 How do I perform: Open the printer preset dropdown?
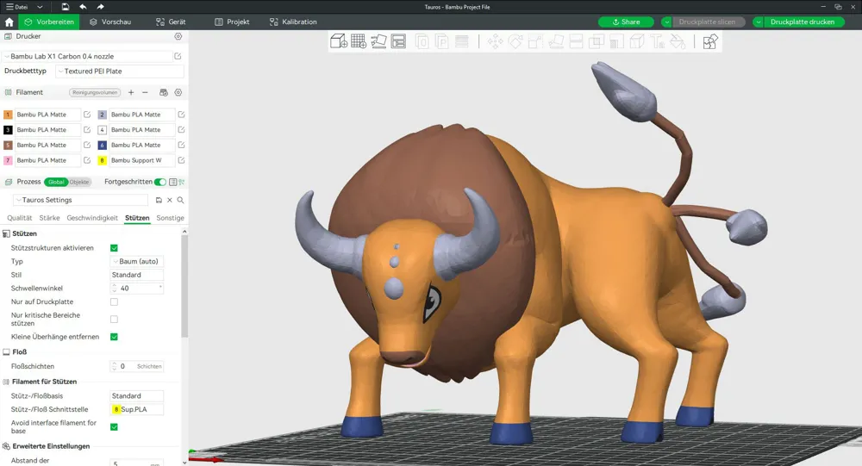click(x=87, y=56)
